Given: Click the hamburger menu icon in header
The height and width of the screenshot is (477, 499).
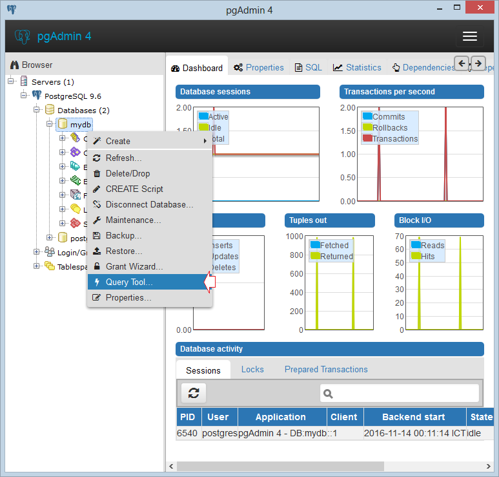Looking at the screenshot, I should pyautogui.click(x=469, y=36).
